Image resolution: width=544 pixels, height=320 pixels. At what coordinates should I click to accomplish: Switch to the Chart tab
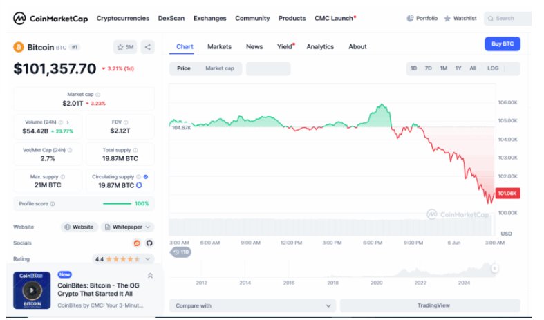point(185,46)
